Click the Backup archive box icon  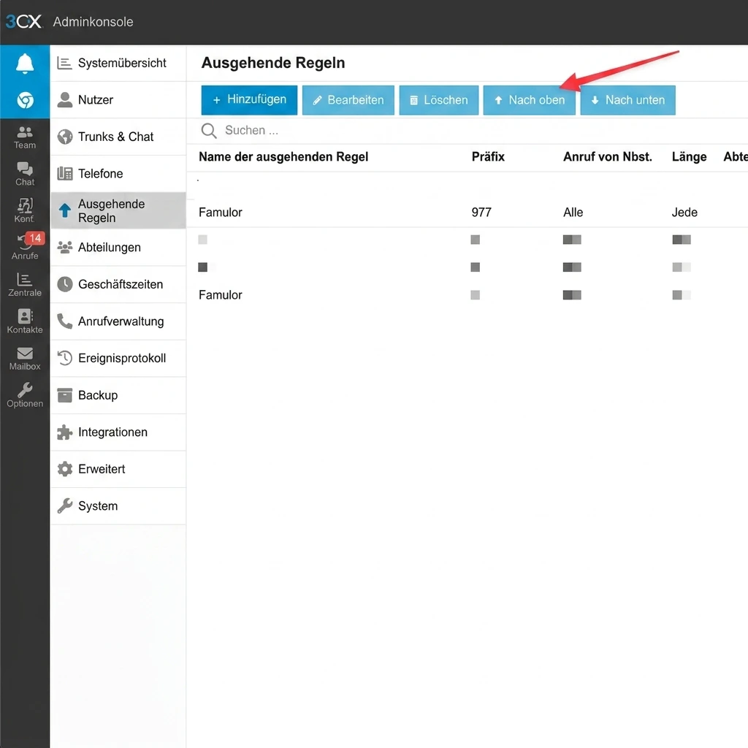(64, 395)
